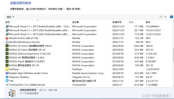The width and height of the screenshot is (174, 99).
Task: Click NVIDIA HD audio driver icon
Action: click(x=7, y=58)
